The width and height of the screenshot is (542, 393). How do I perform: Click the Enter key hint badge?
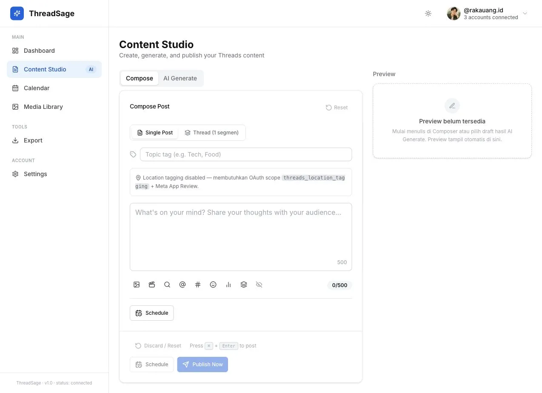(229, 346)
